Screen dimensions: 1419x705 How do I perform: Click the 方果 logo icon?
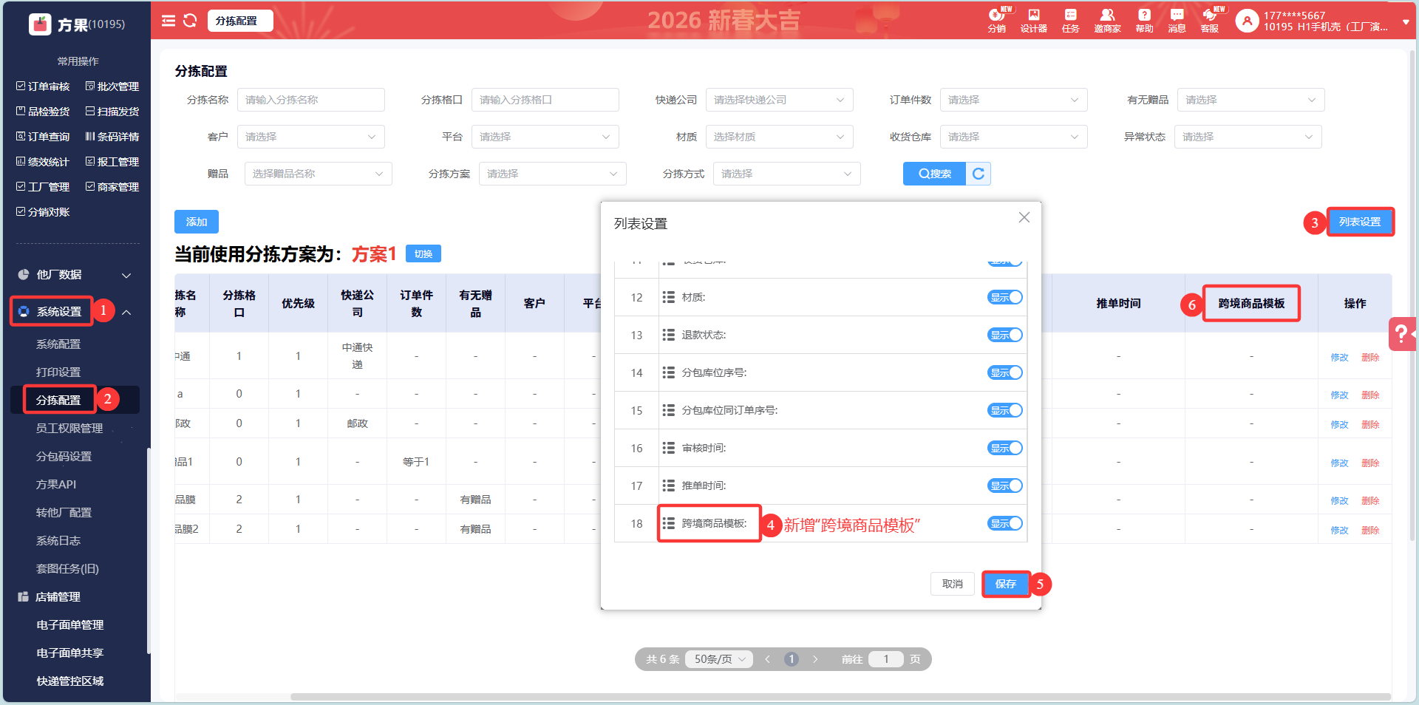pos(40,24)
